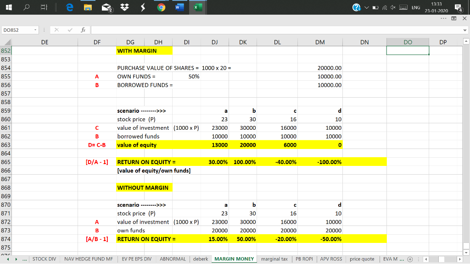Switch to the PB ROPI sheet tab
The image size is (470, 264).
(x=304, y=259)
